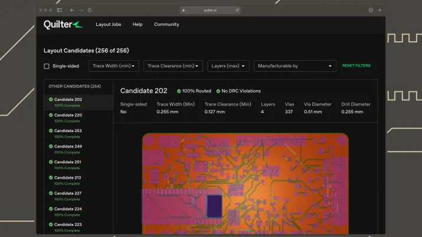
Task: Click the green check icon beside Candidate 227
Action: click(51, 193)
